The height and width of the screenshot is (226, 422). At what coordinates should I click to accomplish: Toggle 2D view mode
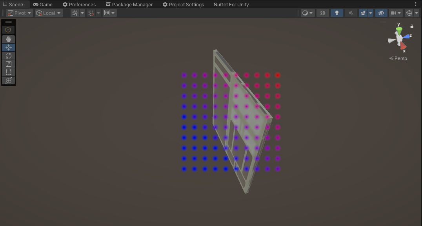click(322, 13)
